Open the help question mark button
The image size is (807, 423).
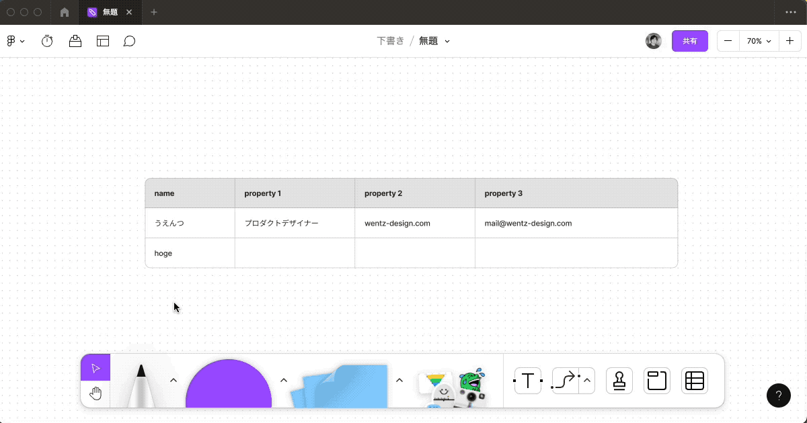(779, 395)
